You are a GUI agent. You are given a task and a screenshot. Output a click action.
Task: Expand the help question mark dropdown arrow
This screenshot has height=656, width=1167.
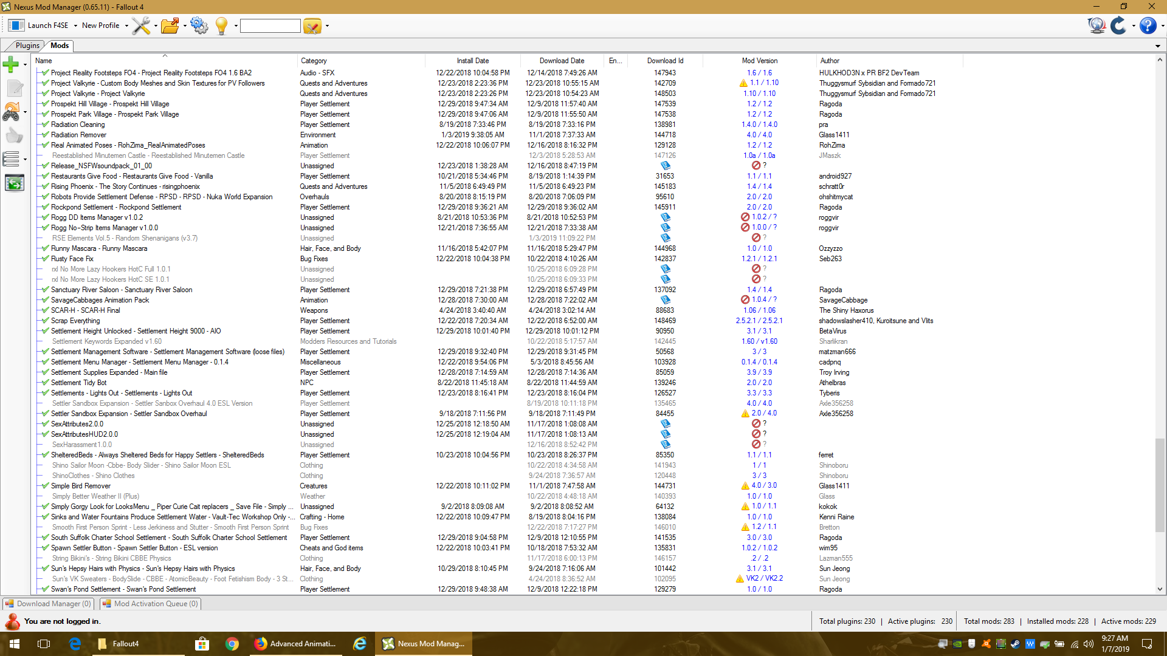click(x=1162, y=26)
